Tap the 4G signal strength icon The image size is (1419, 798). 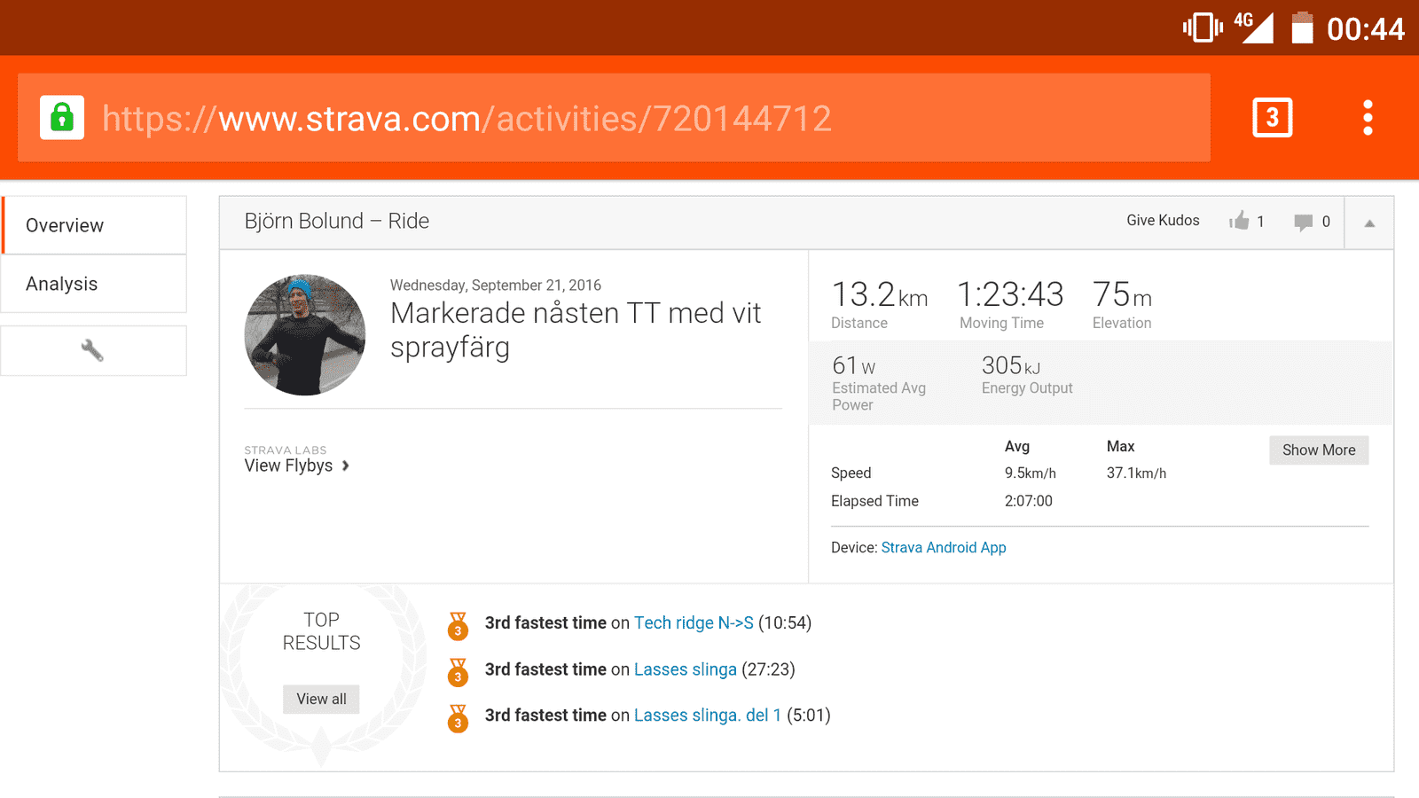1254,27
